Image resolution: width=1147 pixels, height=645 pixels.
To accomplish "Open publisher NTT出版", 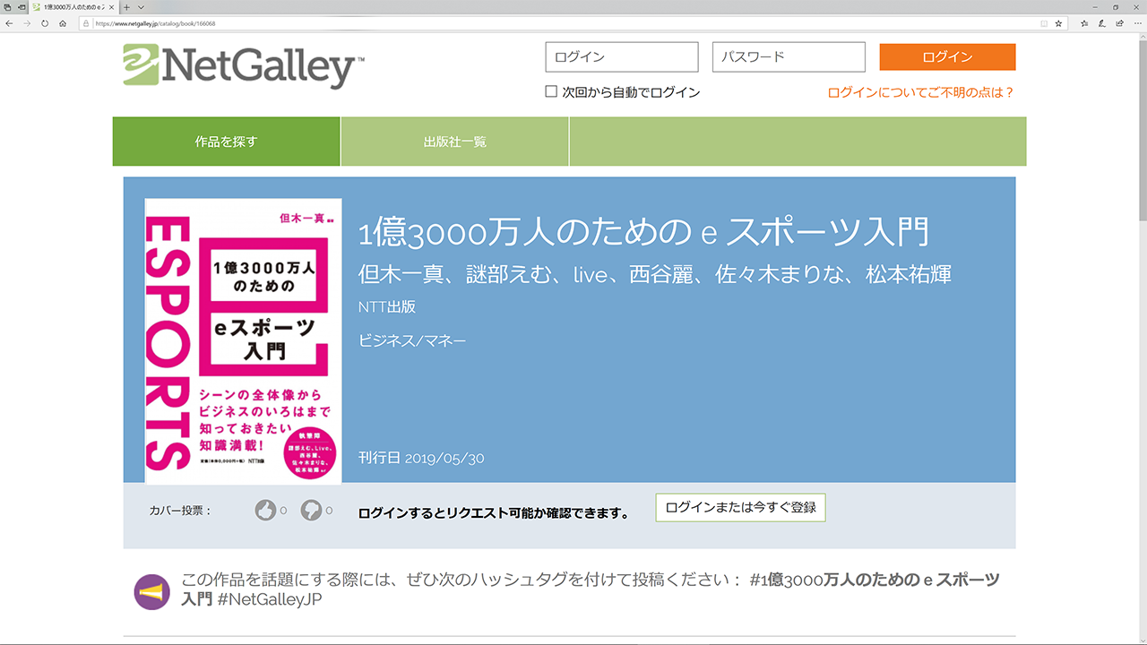I will [387, 306].
